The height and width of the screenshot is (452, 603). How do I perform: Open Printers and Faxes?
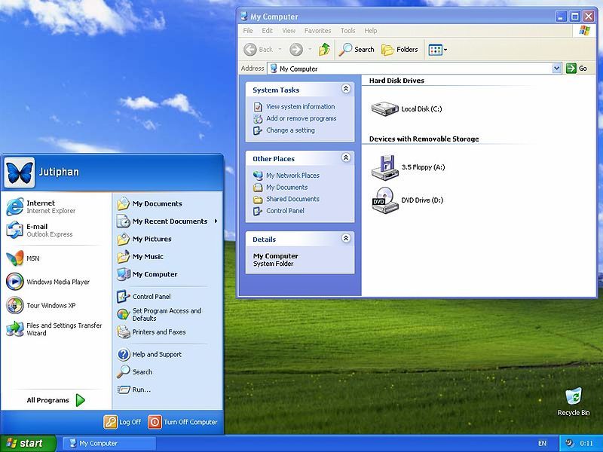152,332
